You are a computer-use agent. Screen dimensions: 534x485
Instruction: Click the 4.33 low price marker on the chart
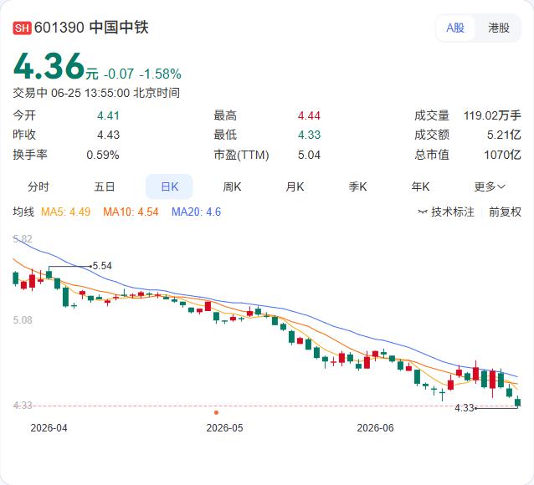[x=465, y=408]
